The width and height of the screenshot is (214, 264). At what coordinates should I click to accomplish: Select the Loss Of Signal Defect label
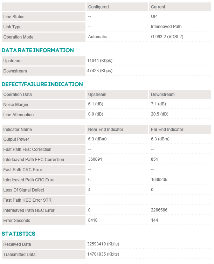point(24,190)
